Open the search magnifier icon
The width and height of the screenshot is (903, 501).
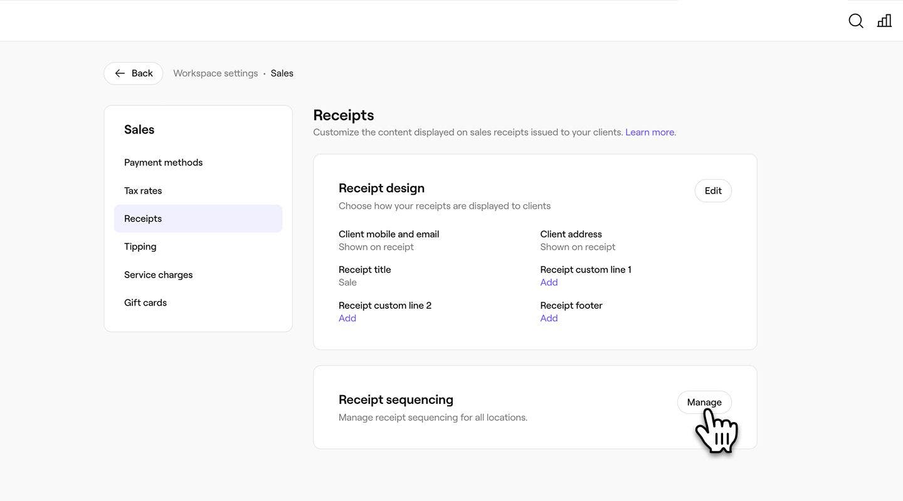(x=856, y=21)
